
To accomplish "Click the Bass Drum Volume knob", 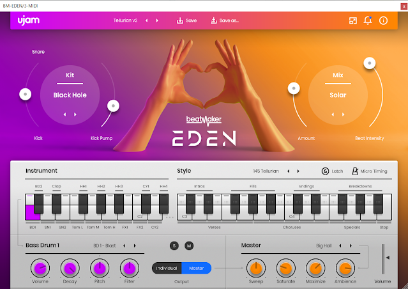I will 40,268.
